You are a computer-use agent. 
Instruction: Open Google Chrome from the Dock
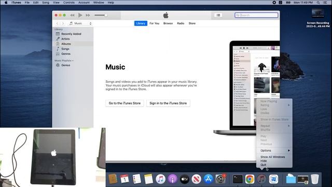click(250, 179)
